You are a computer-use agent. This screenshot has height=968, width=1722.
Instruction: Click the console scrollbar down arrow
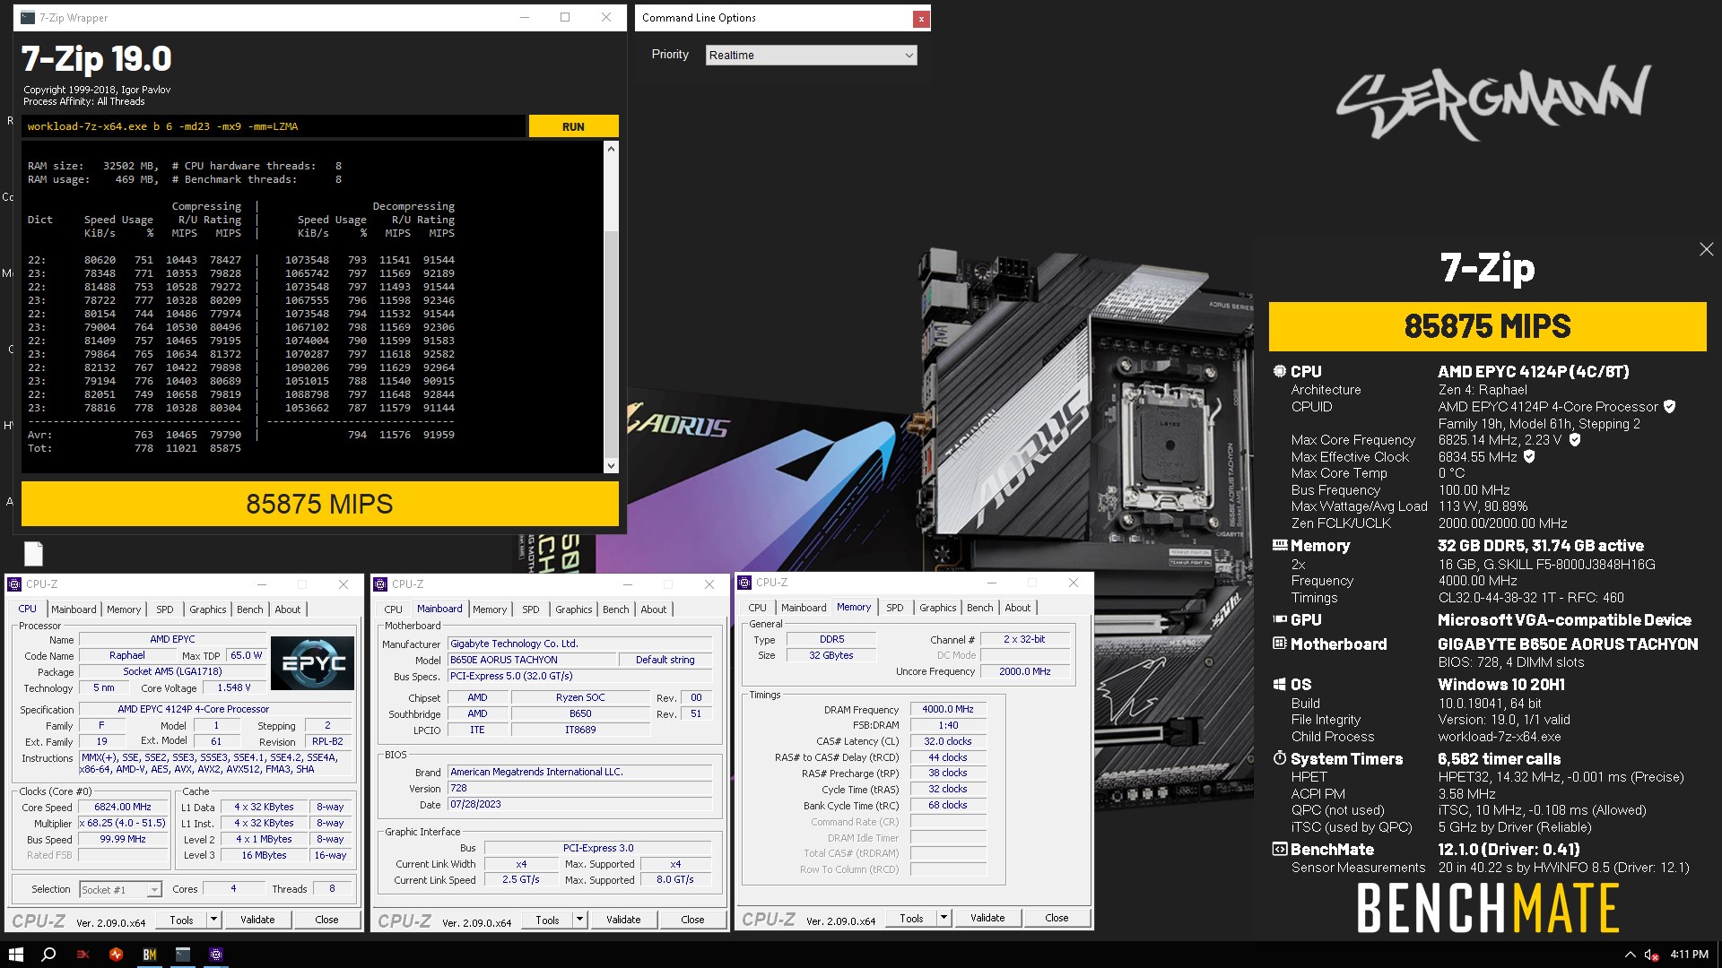611,465
